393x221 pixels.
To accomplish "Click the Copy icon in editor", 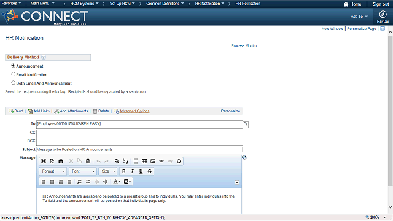I will (79, 161).
